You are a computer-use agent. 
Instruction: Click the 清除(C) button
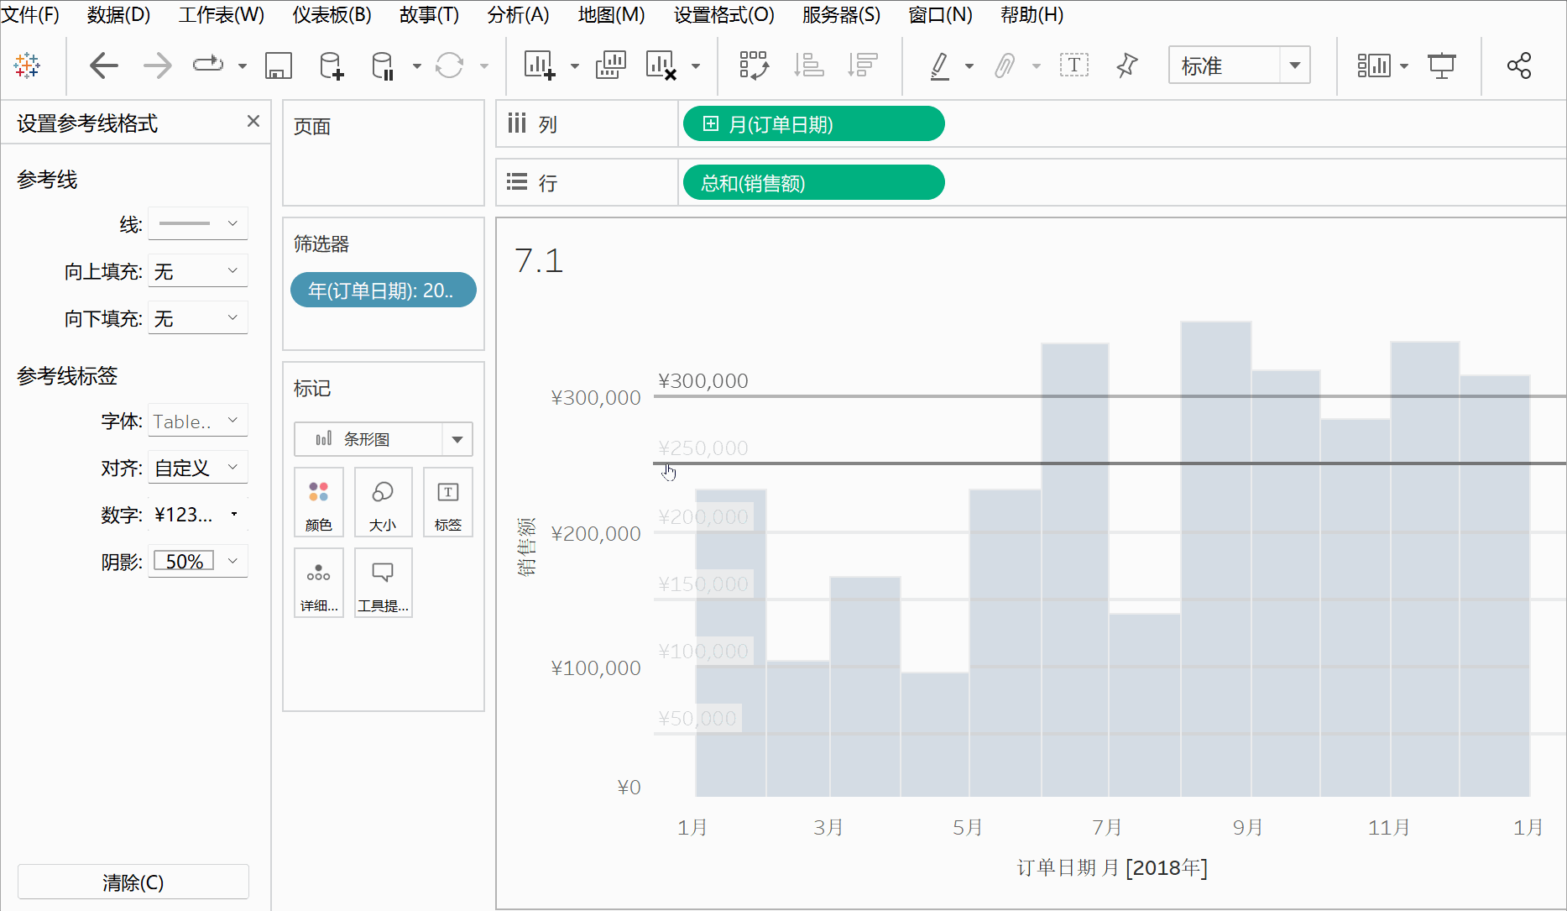click(133, 882)
